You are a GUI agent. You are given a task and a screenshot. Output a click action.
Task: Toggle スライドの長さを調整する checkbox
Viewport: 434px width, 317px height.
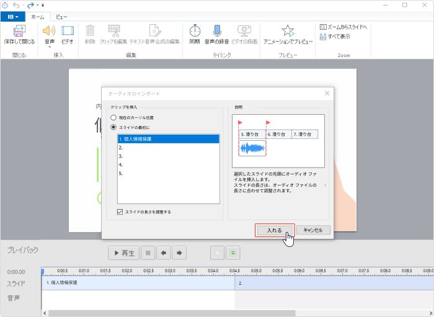click(120, 212)
